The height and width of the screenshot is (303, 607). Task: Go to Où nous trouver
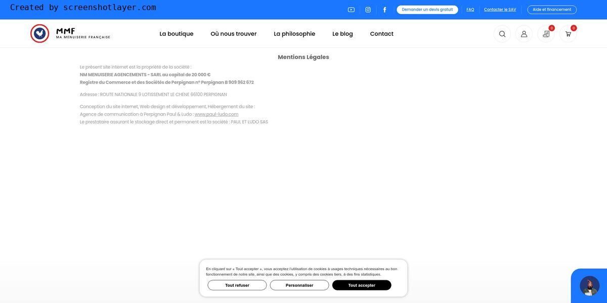[234, 34]
